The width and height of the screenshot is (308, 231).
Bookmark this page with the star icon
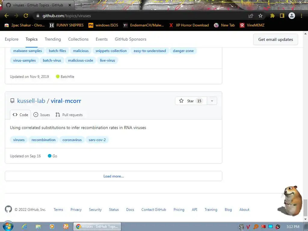(260, 16)
